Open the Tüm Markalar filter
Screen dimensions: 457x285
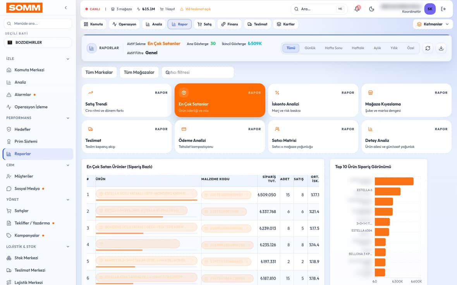(99, 72)
